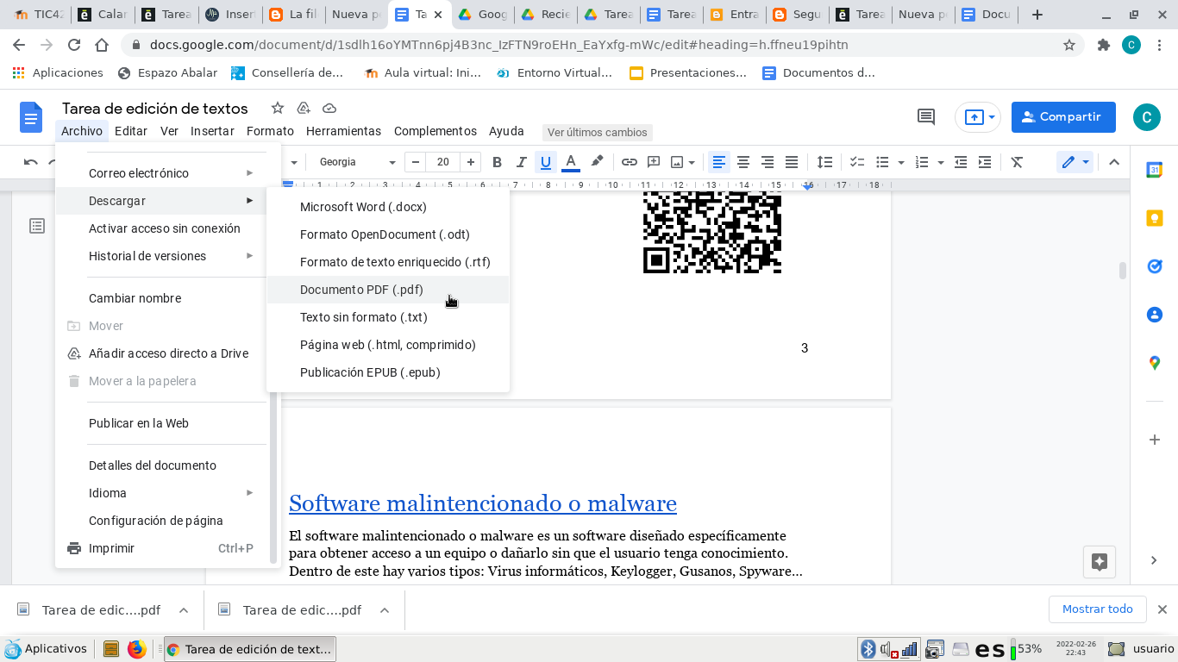Clear text formatting

(1017, 162)
